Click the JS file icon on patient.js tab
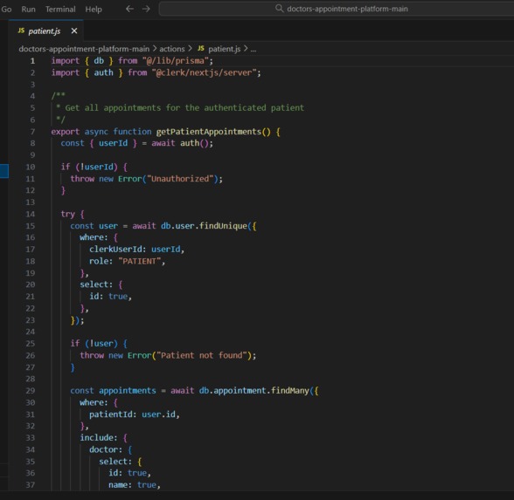 (21, 31)
